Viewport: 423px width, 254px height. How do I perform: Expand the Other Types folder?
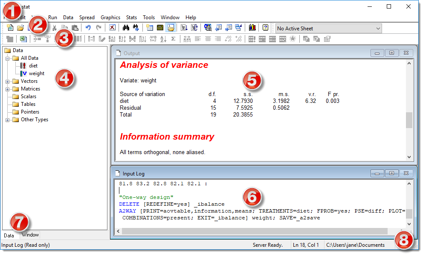7,120
